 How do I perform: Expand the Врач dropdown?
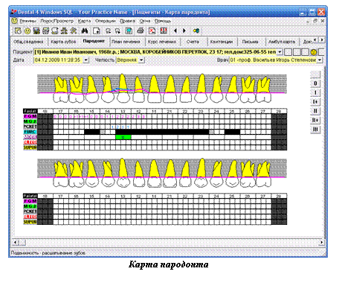(320, 60)
